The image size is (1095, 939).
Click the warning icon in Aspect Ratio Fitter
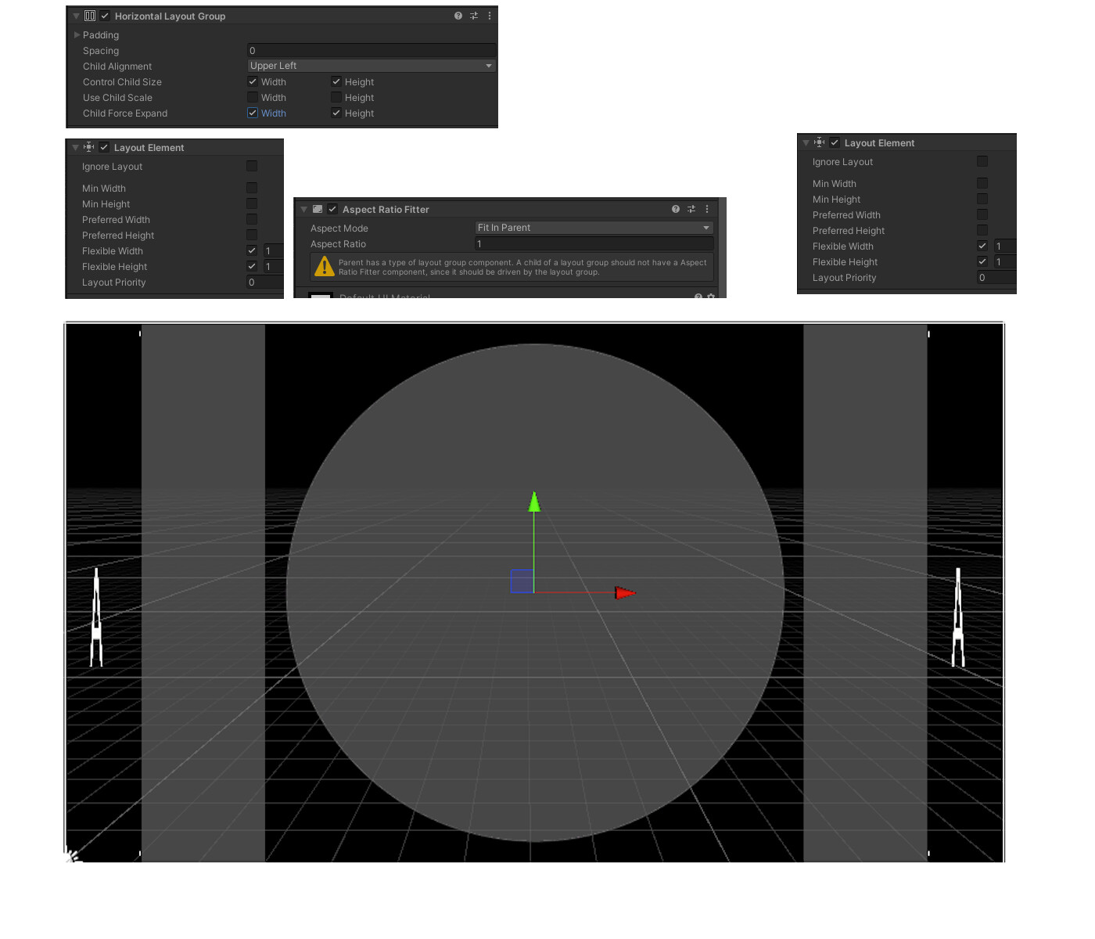(x=324, y=267)
